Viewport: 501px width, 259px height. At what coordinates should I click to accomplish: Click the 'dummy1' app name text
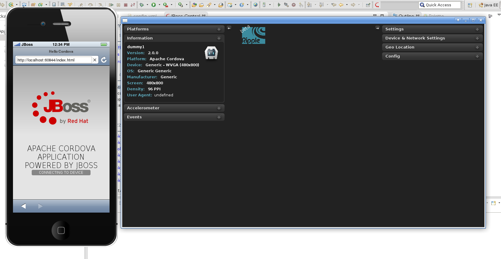[136, 47]
